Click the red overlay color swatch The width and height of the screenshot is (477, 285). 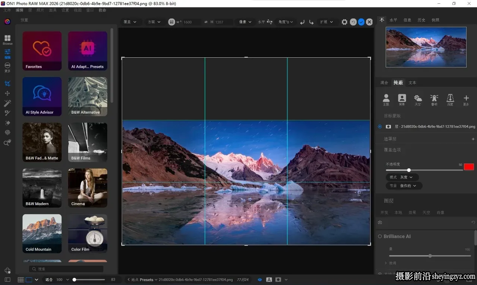[x=469, y=167]
